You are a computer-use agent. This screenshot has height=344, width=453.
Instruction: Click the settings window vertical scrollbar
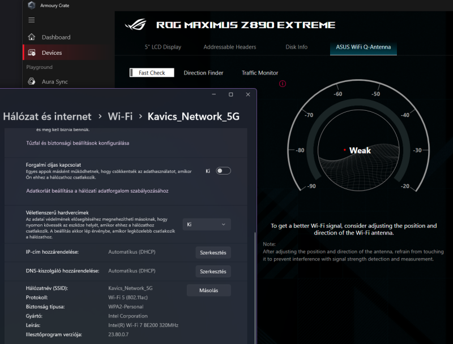pos(255,288)
